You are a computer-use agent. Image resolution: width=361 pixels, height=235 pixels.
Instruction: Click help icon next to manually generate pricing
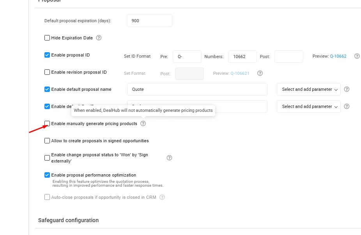point(143,124)
